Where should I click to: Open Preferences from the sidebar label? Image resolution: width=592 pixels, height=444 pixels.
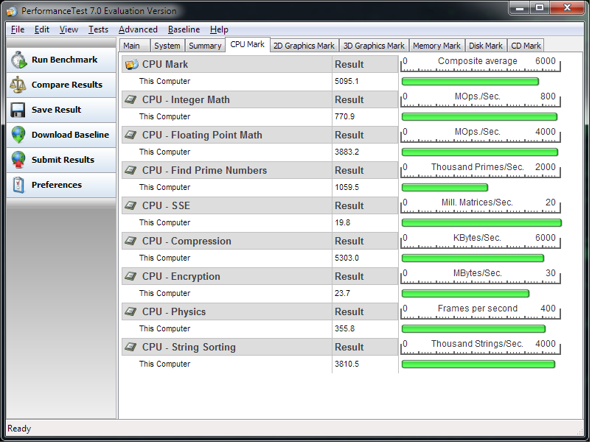click(x=57, y=185)
